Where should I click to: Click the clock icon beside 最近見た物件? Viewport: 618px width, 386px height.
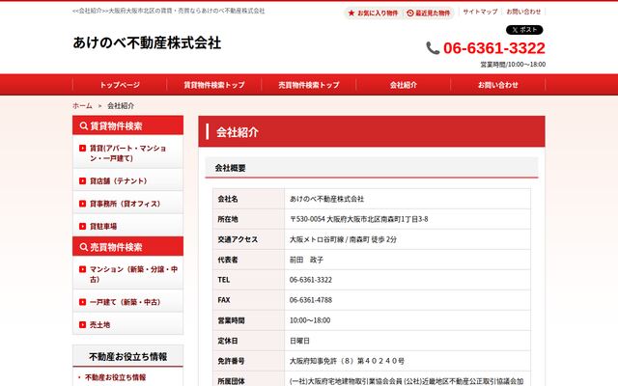(409, 13)
